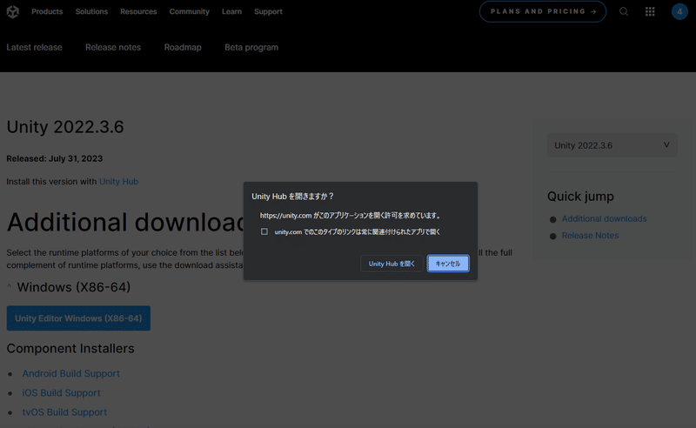
Task: Click the Unity logo icon
Action: click(x=13, y=11)
